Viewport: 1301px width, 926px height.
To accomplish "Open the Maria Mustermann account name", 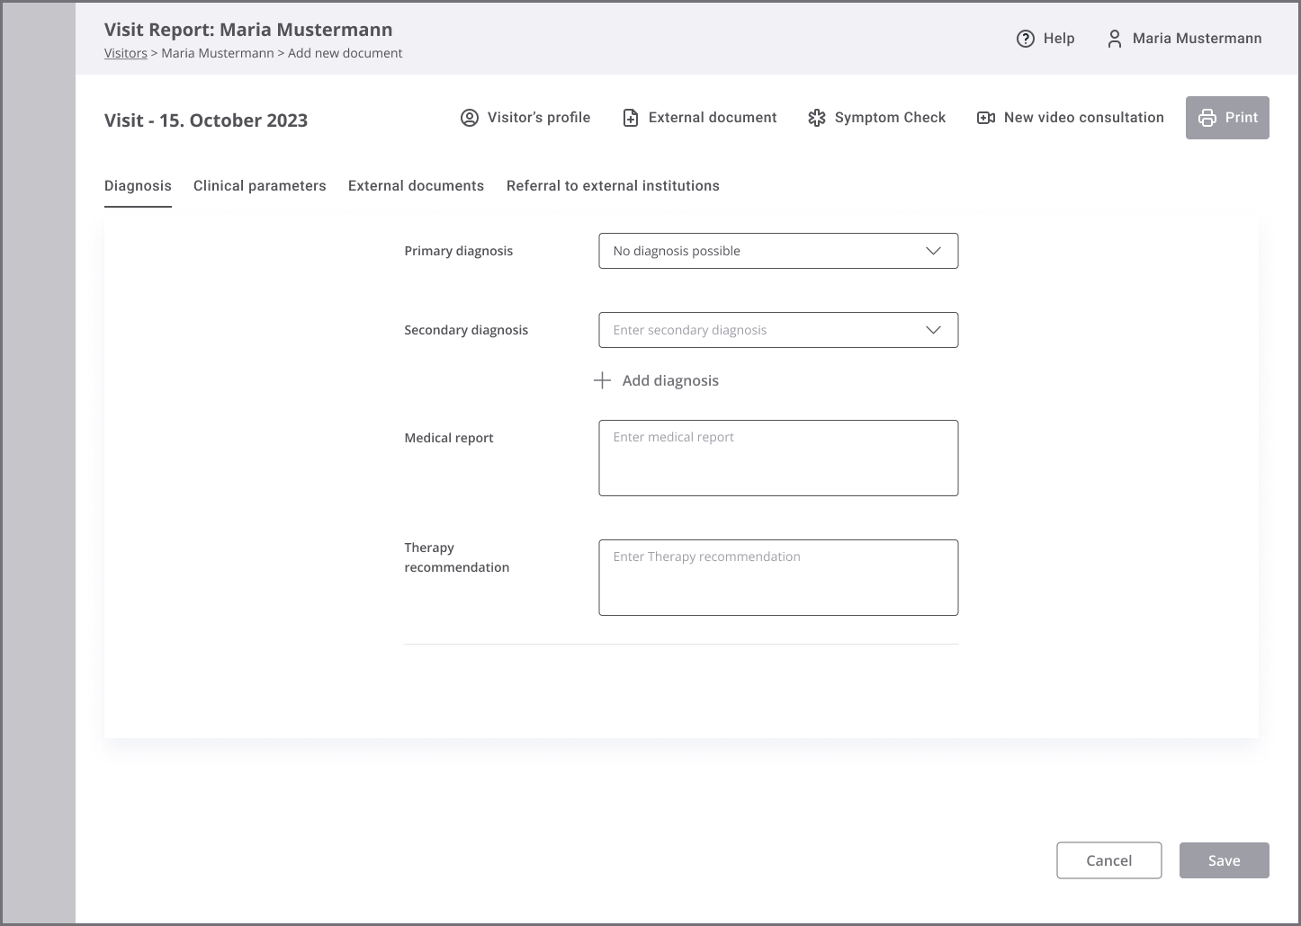I will click(1197, 39).
